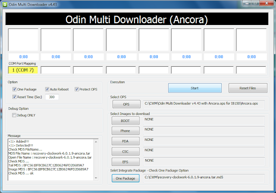Click the OPS file select button
Screen dimensions: 276x193
(x=126, y=104)
